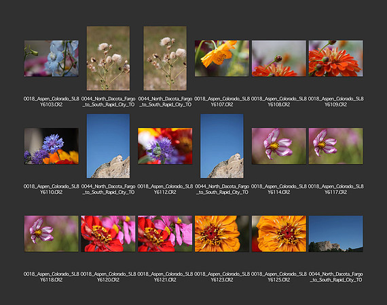
Task: Click the filename label ending Y6112.CR2
Action: (x=165, y=189)
